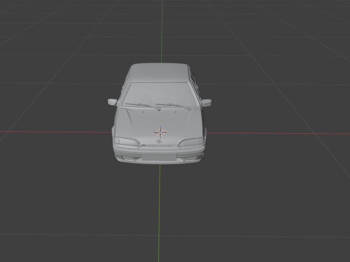The width and height of the screenshot is (350, 262).
Task: Click the green Y axis line below the car
Action: [x=159, y=212]
